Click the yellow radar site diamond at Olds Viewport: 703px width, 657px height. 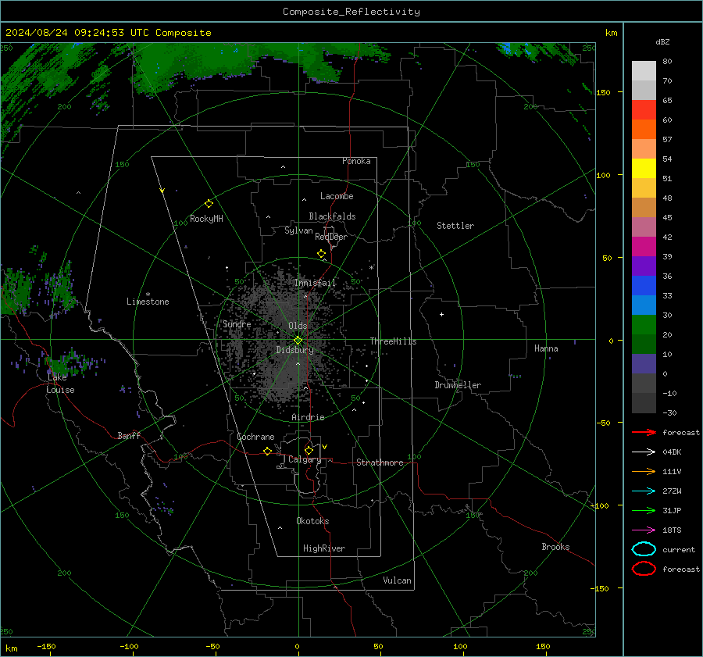298,341
